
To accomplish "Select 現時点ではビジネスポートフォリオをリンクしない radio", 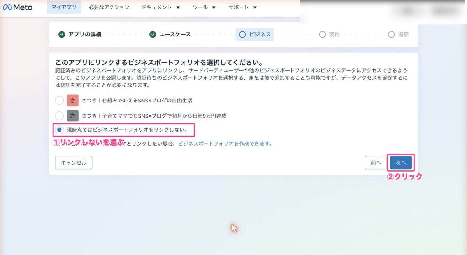I will pos(60,130).
